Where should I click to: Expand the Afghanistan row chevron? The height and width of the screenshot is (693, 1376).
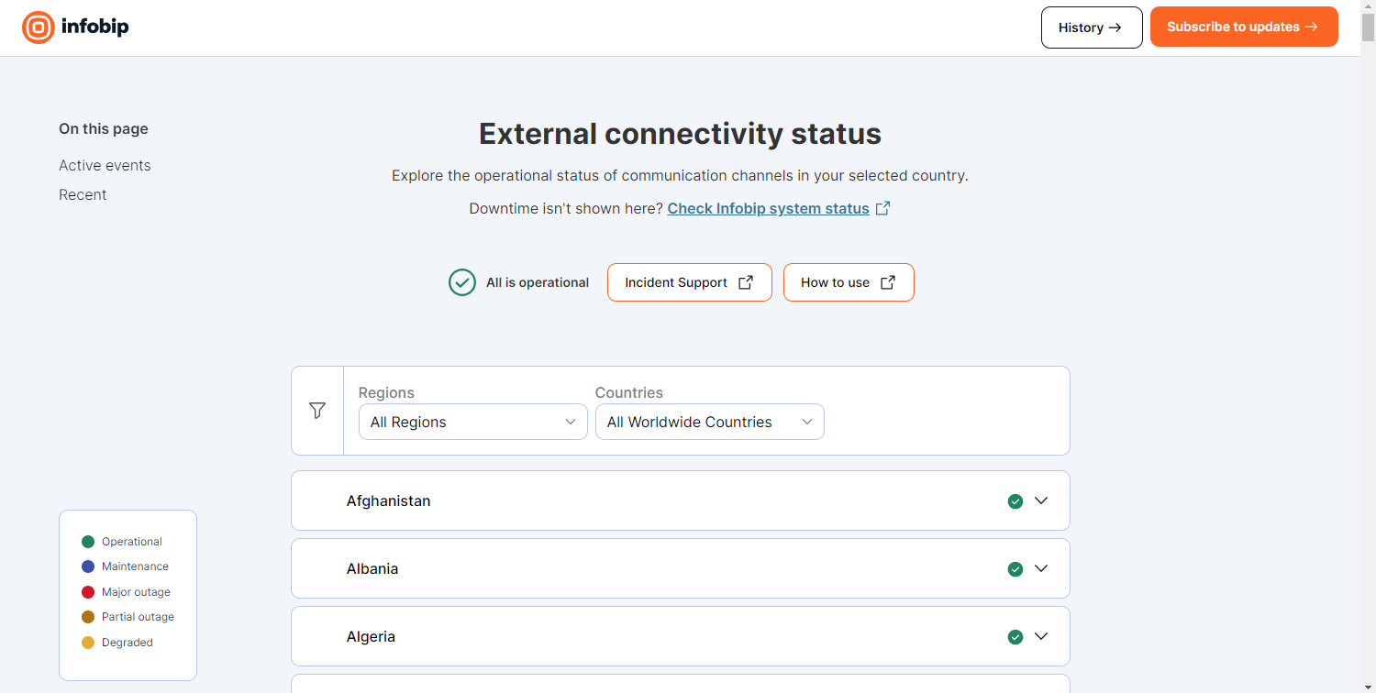point(1041,500)
